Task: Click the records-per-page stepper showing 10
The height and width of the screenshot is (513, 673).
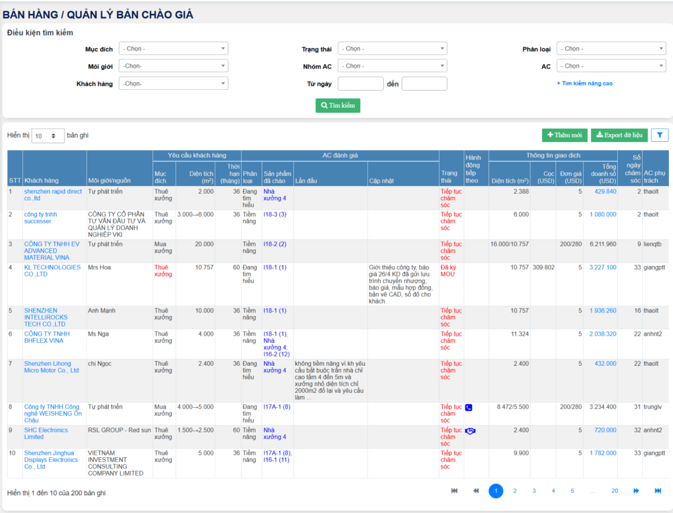Action: click(48, 136)
